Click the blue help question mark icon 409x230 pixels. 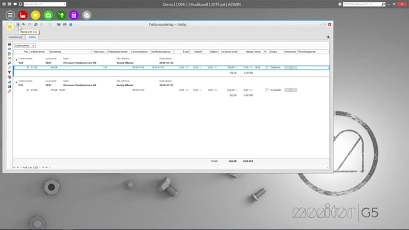(x=71, y=24)
